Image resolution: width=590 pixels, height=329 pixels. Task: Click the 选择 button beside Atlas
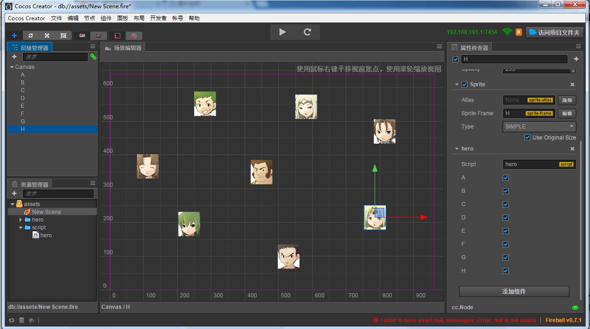(567, 100)
